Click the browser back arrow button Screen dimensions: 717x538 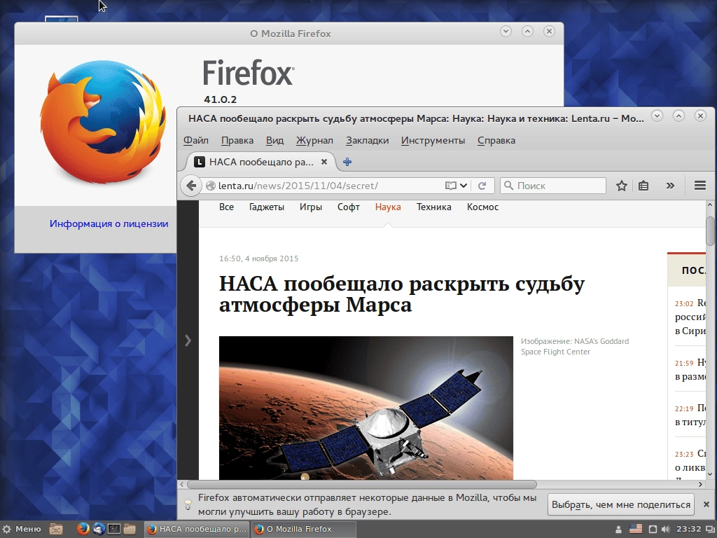pyautogui.click(x=191, y=185)
